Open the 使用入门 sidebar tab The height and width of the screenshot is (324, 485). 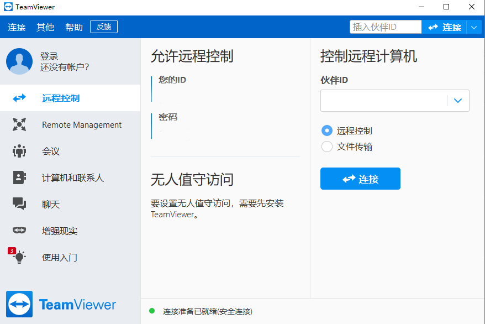pos(70,257)
